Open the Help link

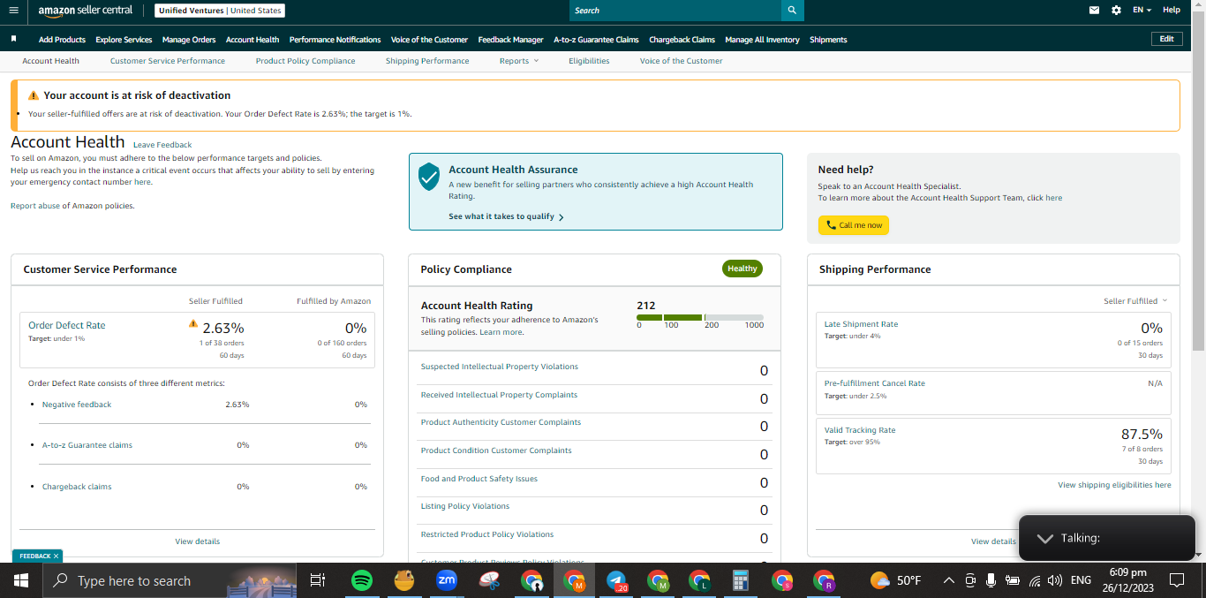click(1171, 11)
